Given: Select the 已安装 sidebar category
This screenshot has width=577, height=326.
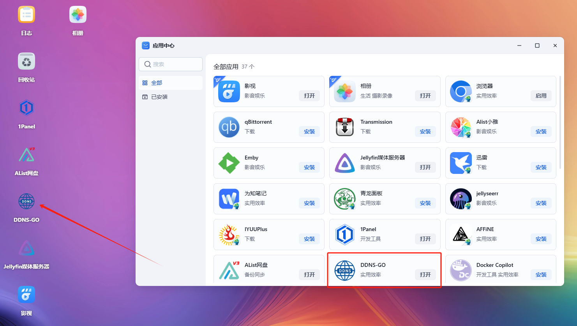Looking at the screenshot, I should [171, 97].
